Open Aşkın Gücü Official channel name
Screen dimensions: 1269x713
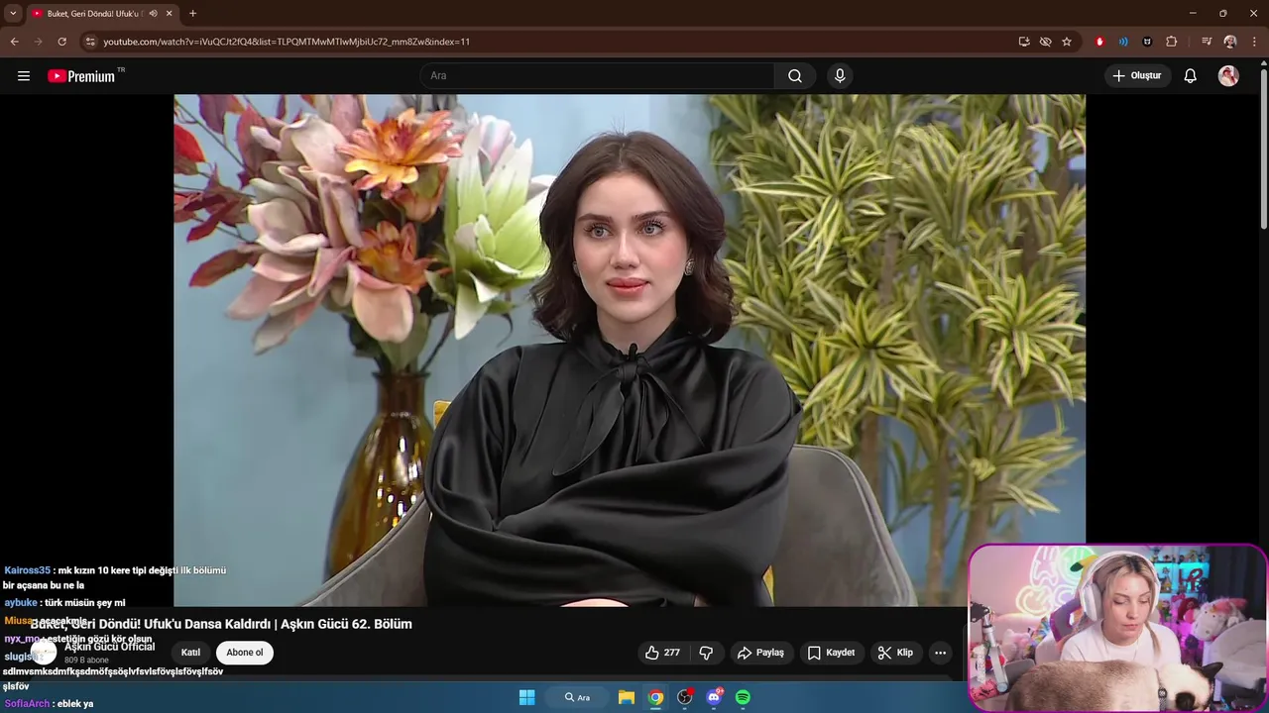point(110,647)
